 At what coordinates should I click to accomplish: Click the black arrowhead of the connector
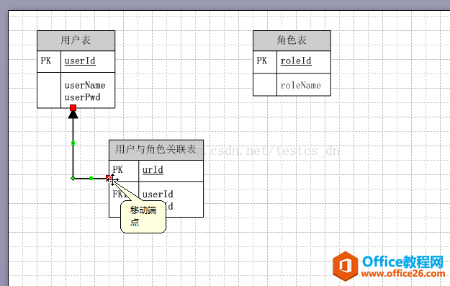73,115
